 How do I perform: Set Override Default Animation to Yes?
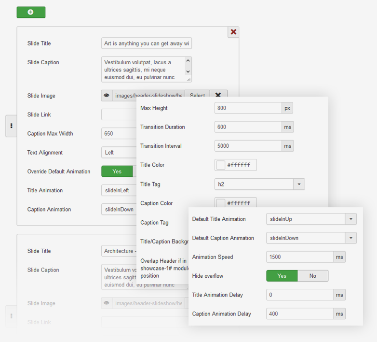pyautogui.click(x=117, y=171)
